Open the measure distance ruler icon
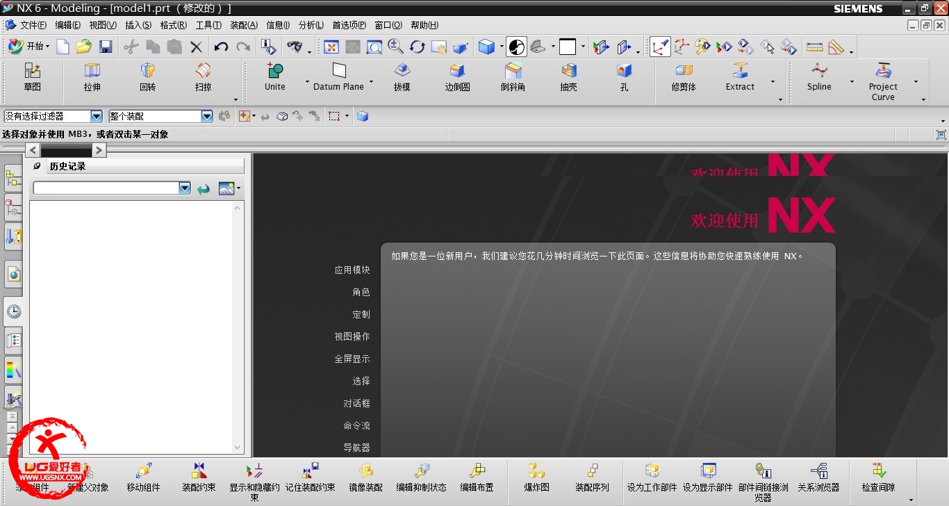The image size is (949, 506). click(815, 47)
